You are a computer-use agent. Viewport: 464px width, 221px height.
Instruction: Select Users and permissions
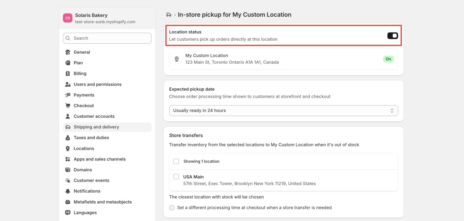[107, 84]
